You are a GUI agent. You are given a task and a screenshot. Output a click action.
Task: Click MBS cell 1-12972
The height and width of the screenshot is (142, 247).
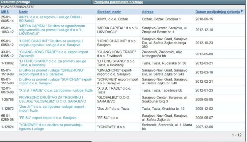coord(7,109)
